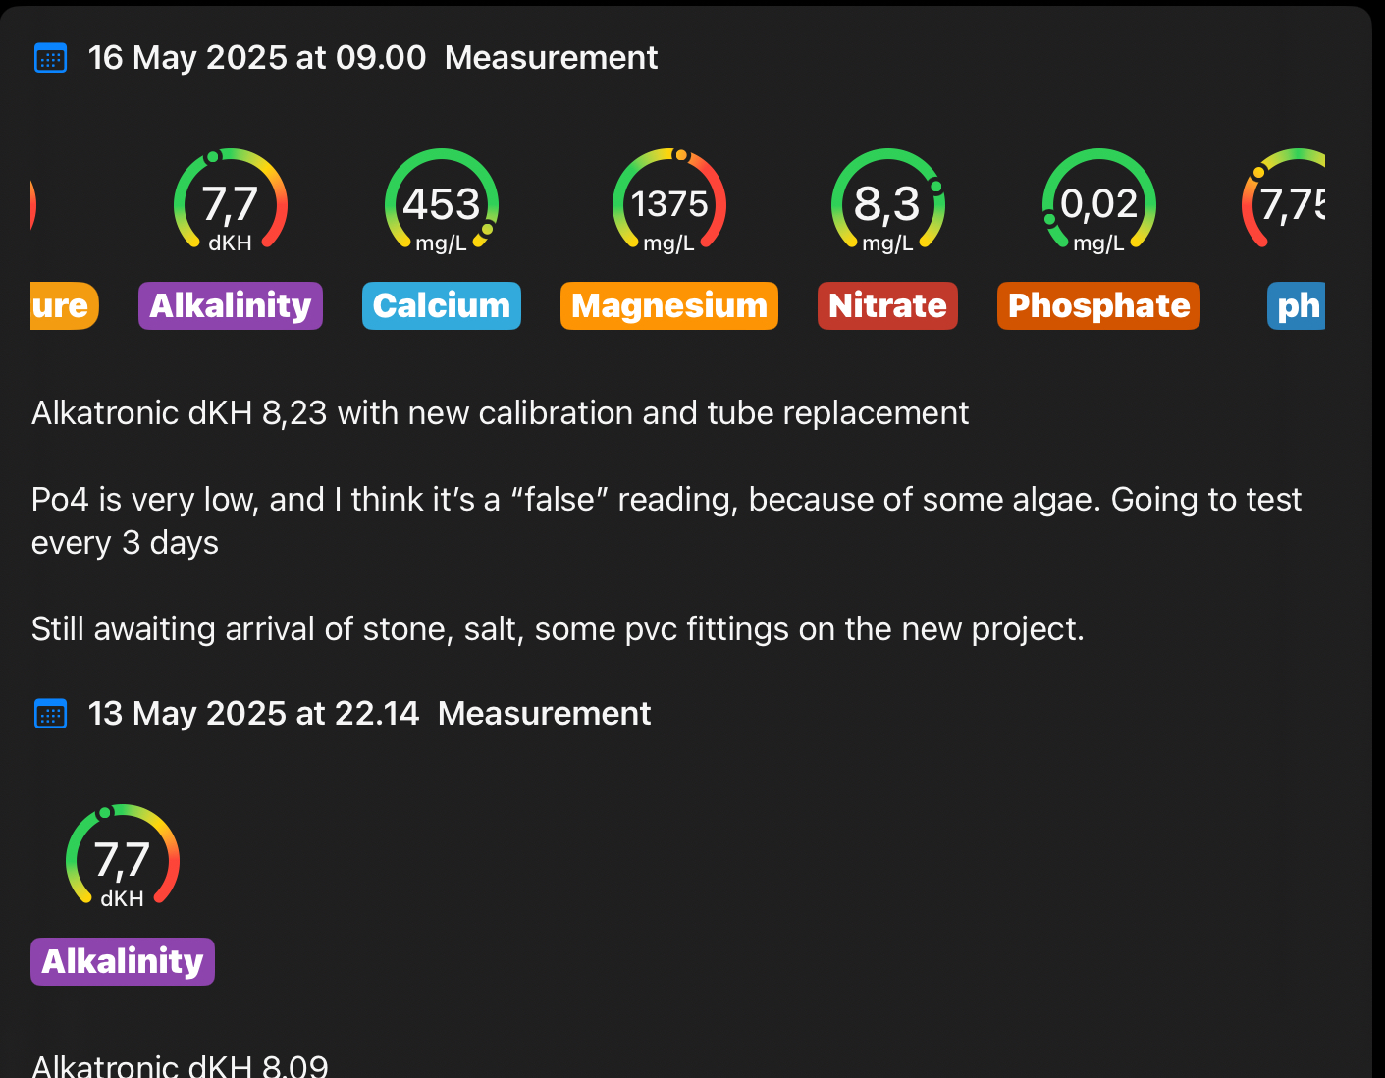Image resolution: width=1385 pixels, height=1078 pixels.
Task: Open the 13 May 2025 at 22.14 Measurement heading
Action: click(369, 714)
